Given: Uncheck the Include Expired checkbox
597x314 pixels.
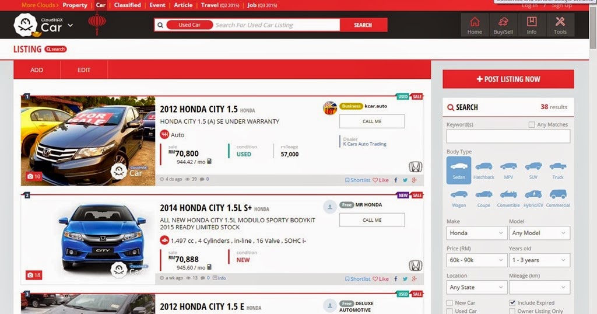Looking at the screenshot, I should pyautogui.click(x=512, y=303).
